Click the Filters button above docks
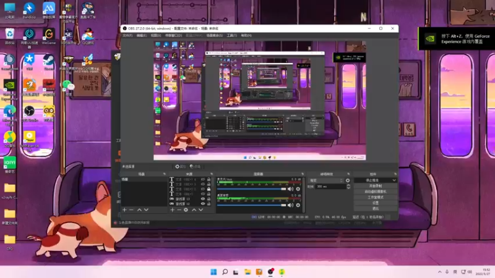The width and height of the screenshot is (495, 278). (x=196, y=166)
